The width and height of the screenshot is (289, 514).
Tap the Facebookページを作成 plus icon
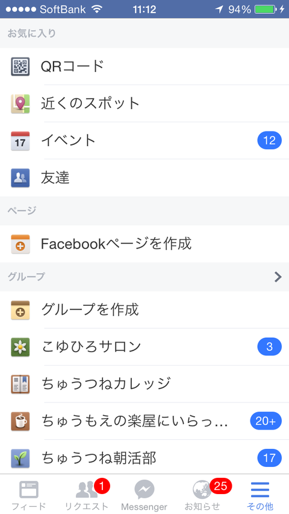click(x=20, y=244)
